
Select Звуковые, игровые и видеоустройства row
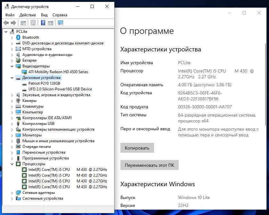pyautogui.click(x=56, y=95)
